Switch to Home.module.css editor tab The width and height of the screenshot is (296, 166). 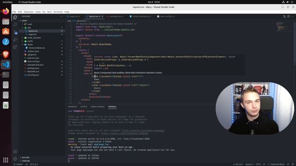pos(141,17)
